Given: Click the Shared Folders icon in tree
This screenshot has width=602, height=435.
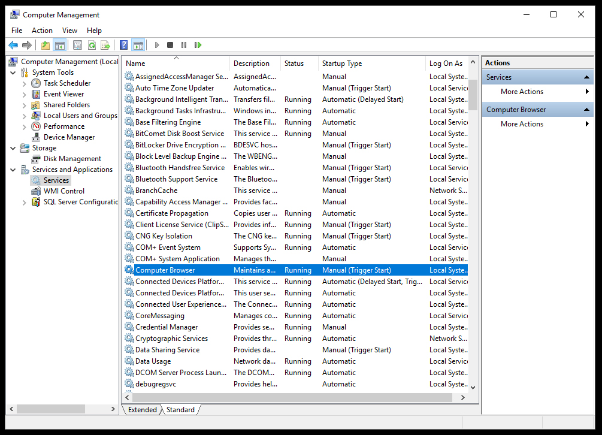Looking at the screenshot, I should [x=36, y=105].
